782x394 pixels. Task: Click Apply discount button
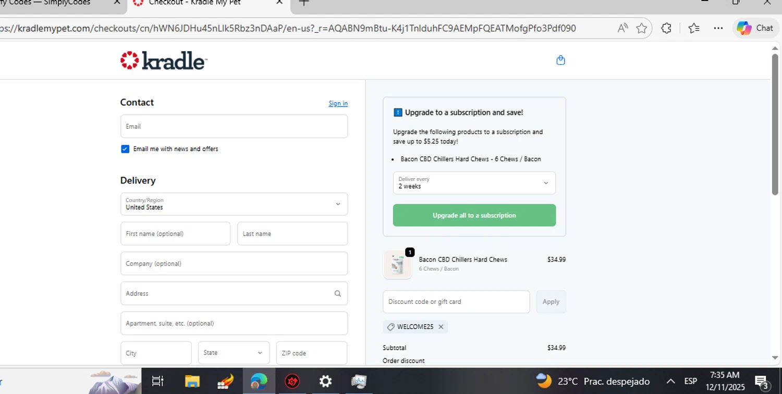(x=551, y=302)
